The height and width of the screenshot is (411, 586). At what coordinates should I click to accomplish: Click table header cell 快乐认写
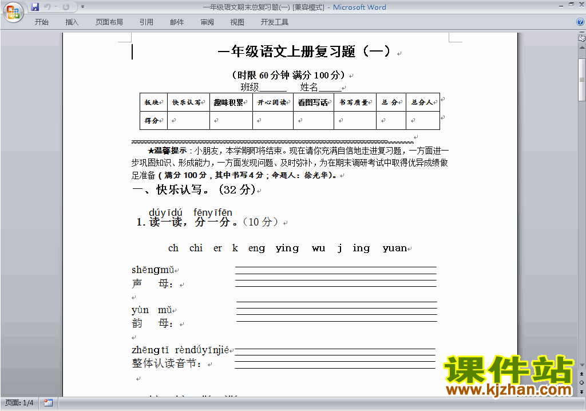[188, 102]
